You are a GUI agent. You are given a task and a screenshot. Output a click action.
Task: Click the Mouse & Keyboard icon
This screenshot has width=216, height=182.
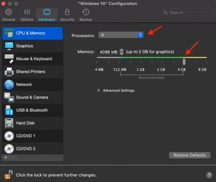tap(9, 59)
